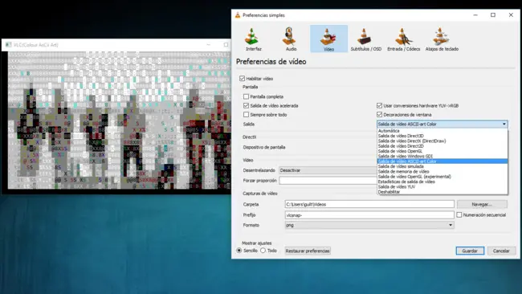Image resolution: width=522 pixels, height=294 pixels.
Task: Click the Prefijo vlcsnap- input field
Action: tap(369, 215)
